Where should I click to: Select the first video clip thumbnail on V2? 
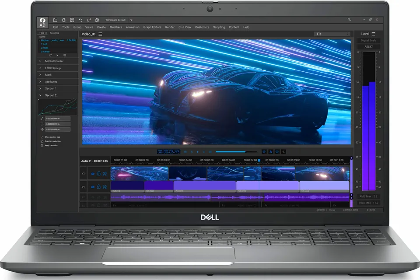tap(140, 173)
